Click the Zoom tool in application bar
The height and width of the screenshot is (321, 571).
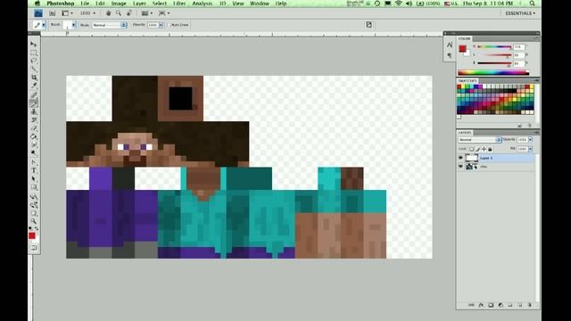(x=119, y=13)
